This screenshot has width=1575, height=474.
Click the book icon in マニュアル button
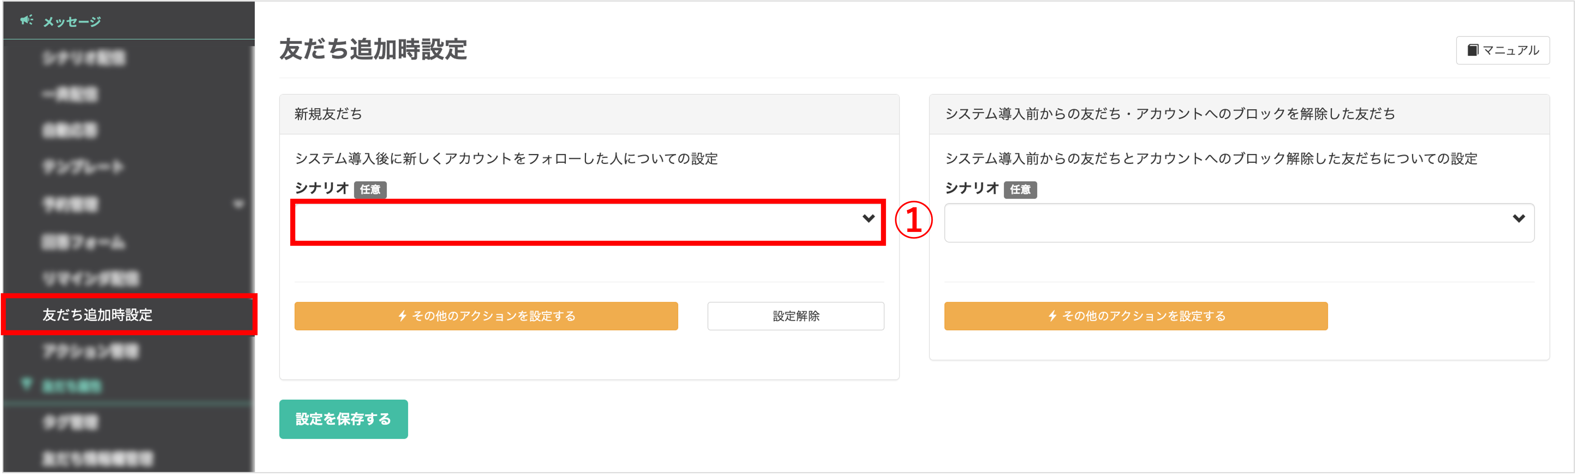coord(1473,50)
